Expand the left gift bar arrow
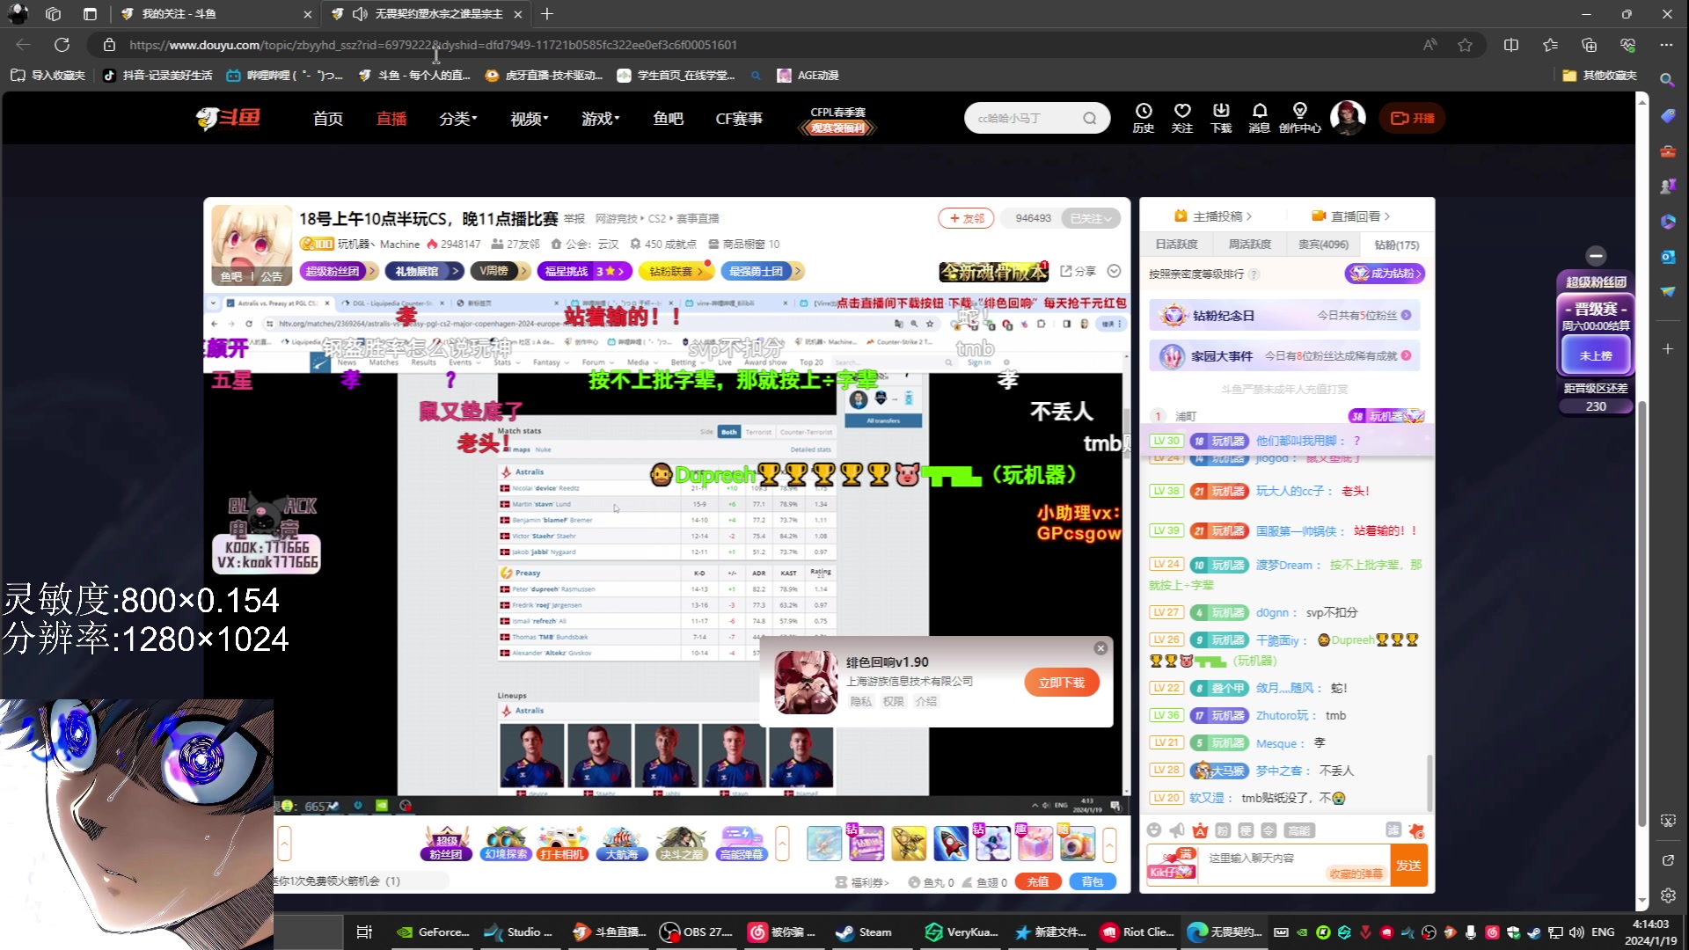This screenshot has width=1689, height=950. coord(284,844)
